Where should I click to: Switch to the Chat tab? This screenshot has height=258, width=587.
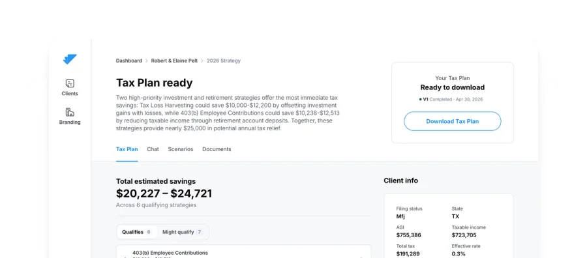(153, 149)
